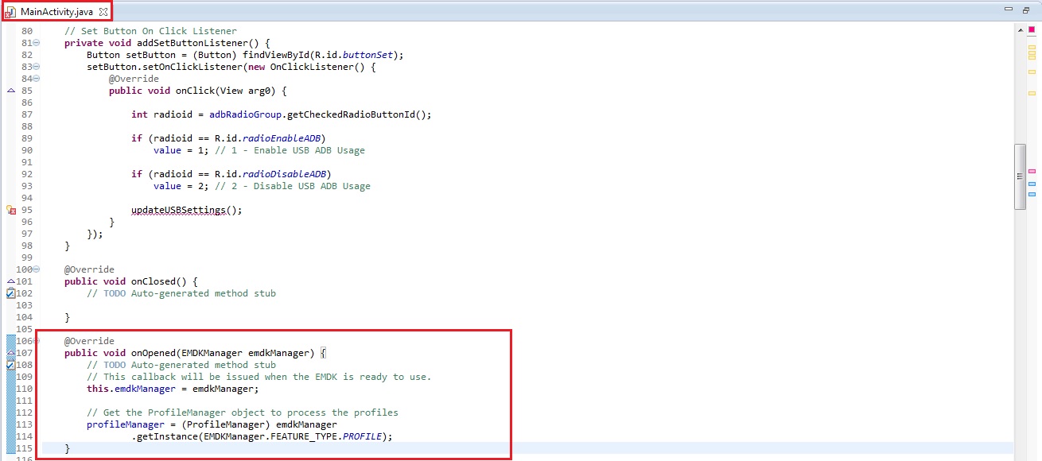Click the pink error marker in the overview ruler
Screen dimensions: 1042x461
point(1032,172)
